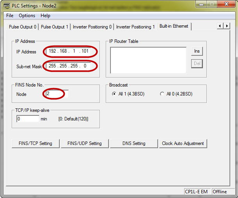The width and height of the screenshot is (238, 198).
Task: Switch to the Inverter Positioning 0 tab
Action: (92, 27)
